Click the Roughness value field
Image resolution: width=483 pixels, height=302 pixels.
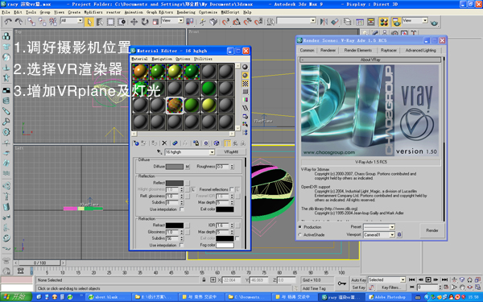point(223,167)
